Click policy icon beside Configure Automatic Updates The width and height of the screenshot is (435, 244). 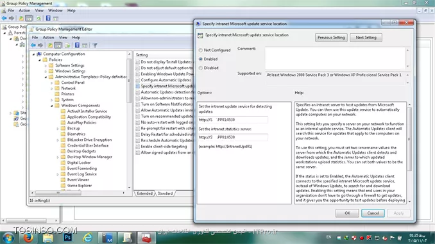(x=137, y=80)
